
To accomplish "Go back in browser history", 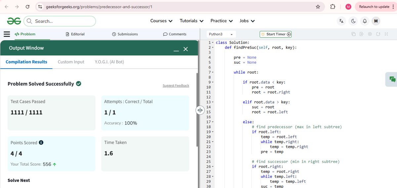I will (6, 7).
